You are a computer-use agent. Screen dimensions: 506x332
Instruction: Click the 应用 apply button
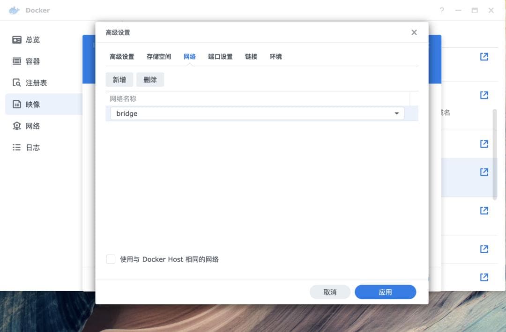pos(385,292)
